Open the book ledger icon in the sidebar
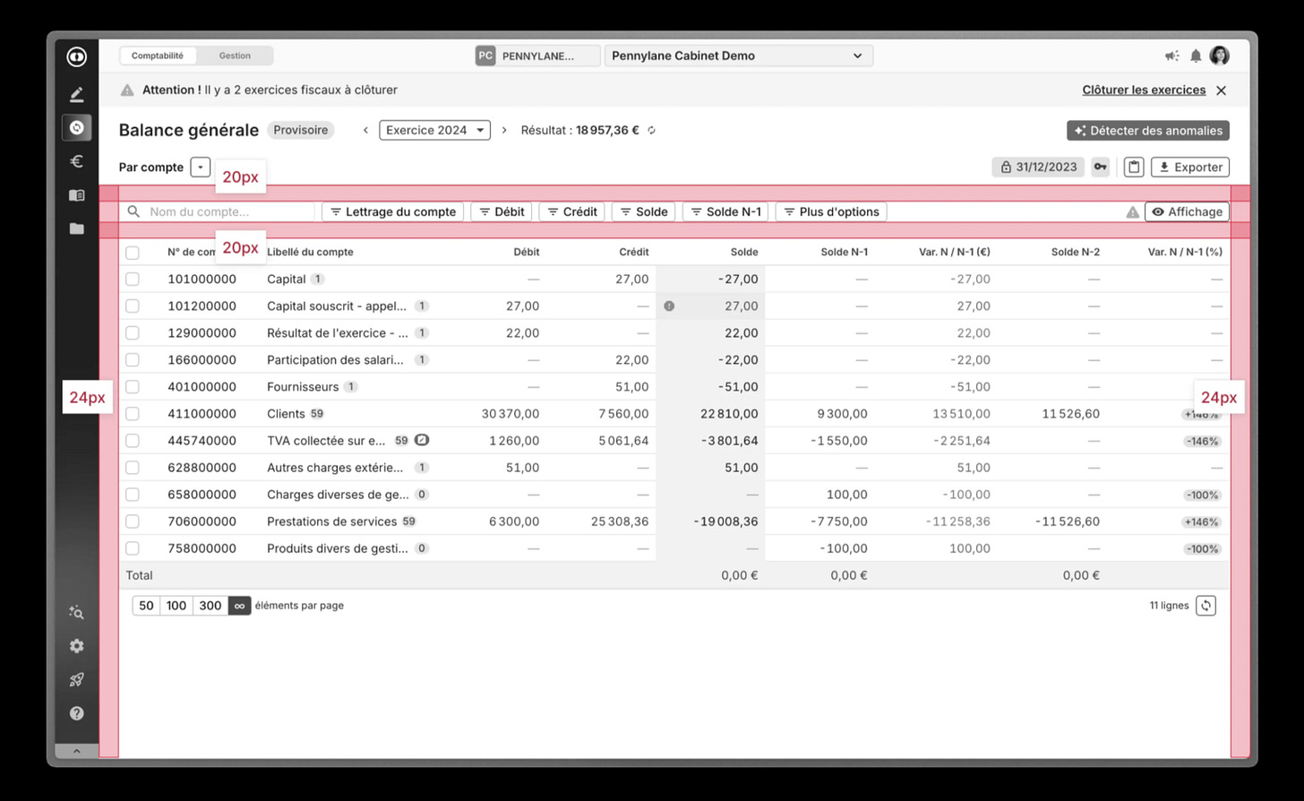This screenshot has width=1304, height=801. point(77,195)
